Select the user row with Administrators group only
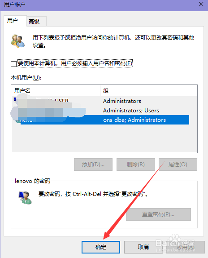The image size is (208, 258). (100, 101)
